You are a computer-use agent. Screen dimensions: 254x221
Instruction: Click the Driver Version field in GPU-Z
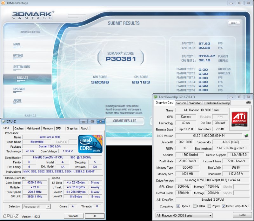click(212, 180)
